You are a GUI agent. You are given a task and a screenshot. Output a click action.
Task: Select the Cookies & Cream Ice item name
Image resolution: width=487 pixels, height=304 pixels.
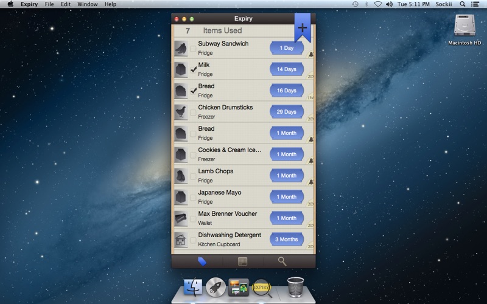[229, 150]
